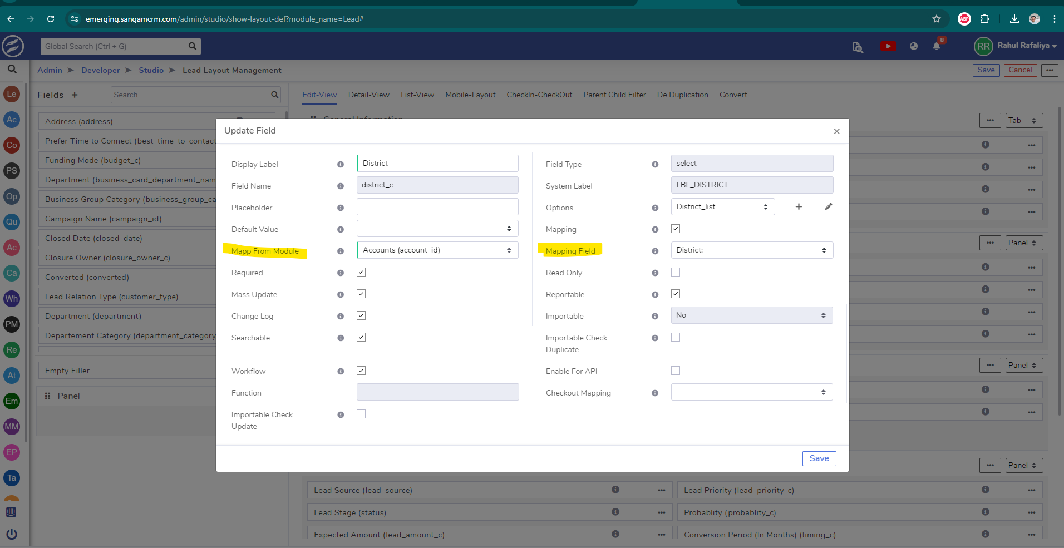
Task: Show info tooltip for Display Label
Action: click(341, 164)
